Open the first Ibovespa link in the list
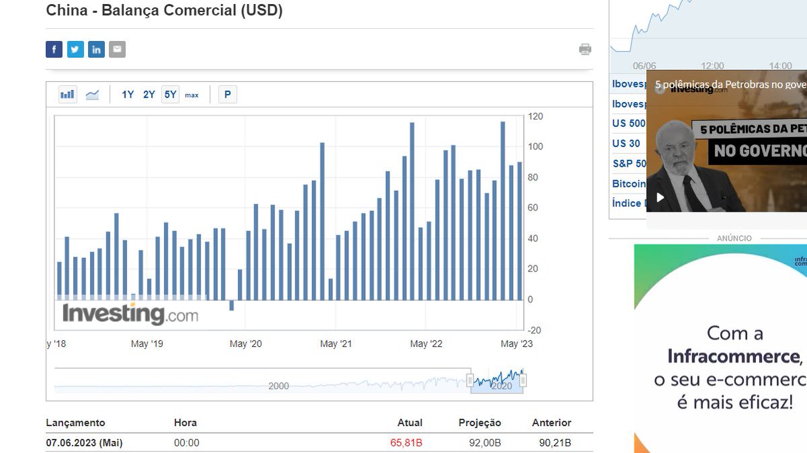 [x=629, y=85]
